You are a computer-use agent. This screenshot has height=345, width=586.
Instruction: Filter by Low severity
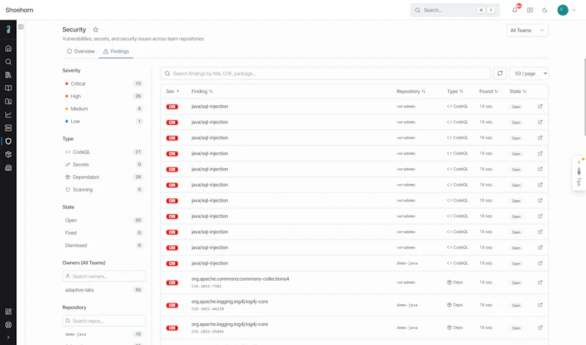[103, 121]
